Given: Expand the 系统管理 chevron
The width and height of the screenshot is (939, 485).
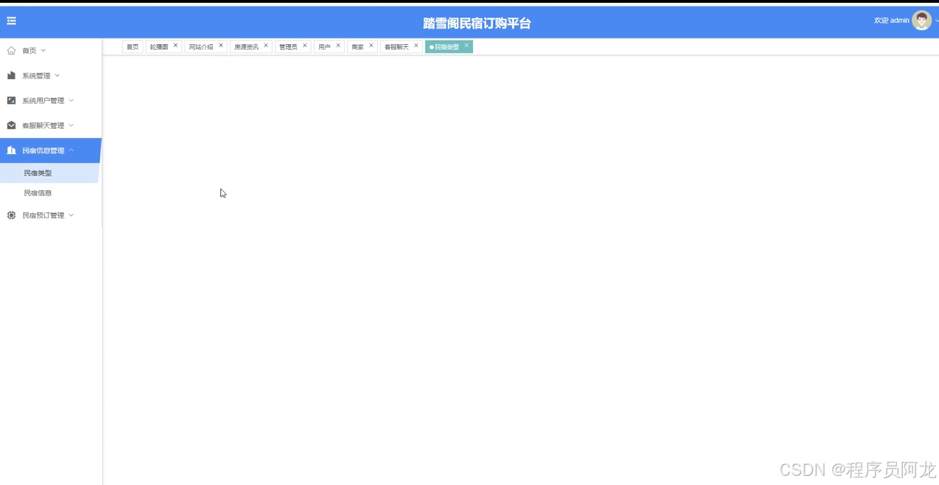Looking at the screenshot, I should pyautogui.click(x=57, y=76).
